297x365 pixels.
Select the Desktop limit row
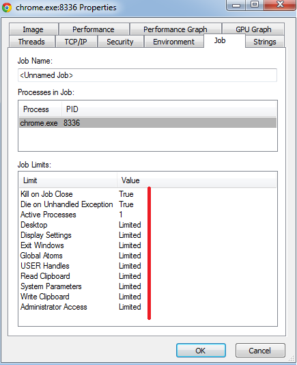[x=147, y=225]
